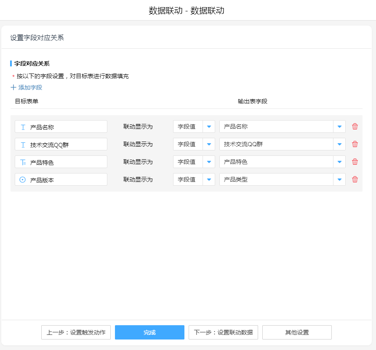Click the plus icon to add field
The height and width of the screenshot is (350, 376).
tap(13, 87)
